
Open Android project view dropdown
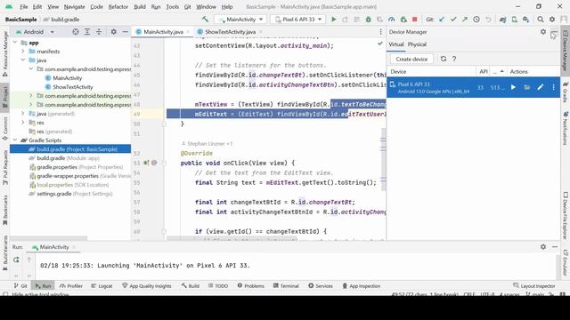click(x=36, y=32)
